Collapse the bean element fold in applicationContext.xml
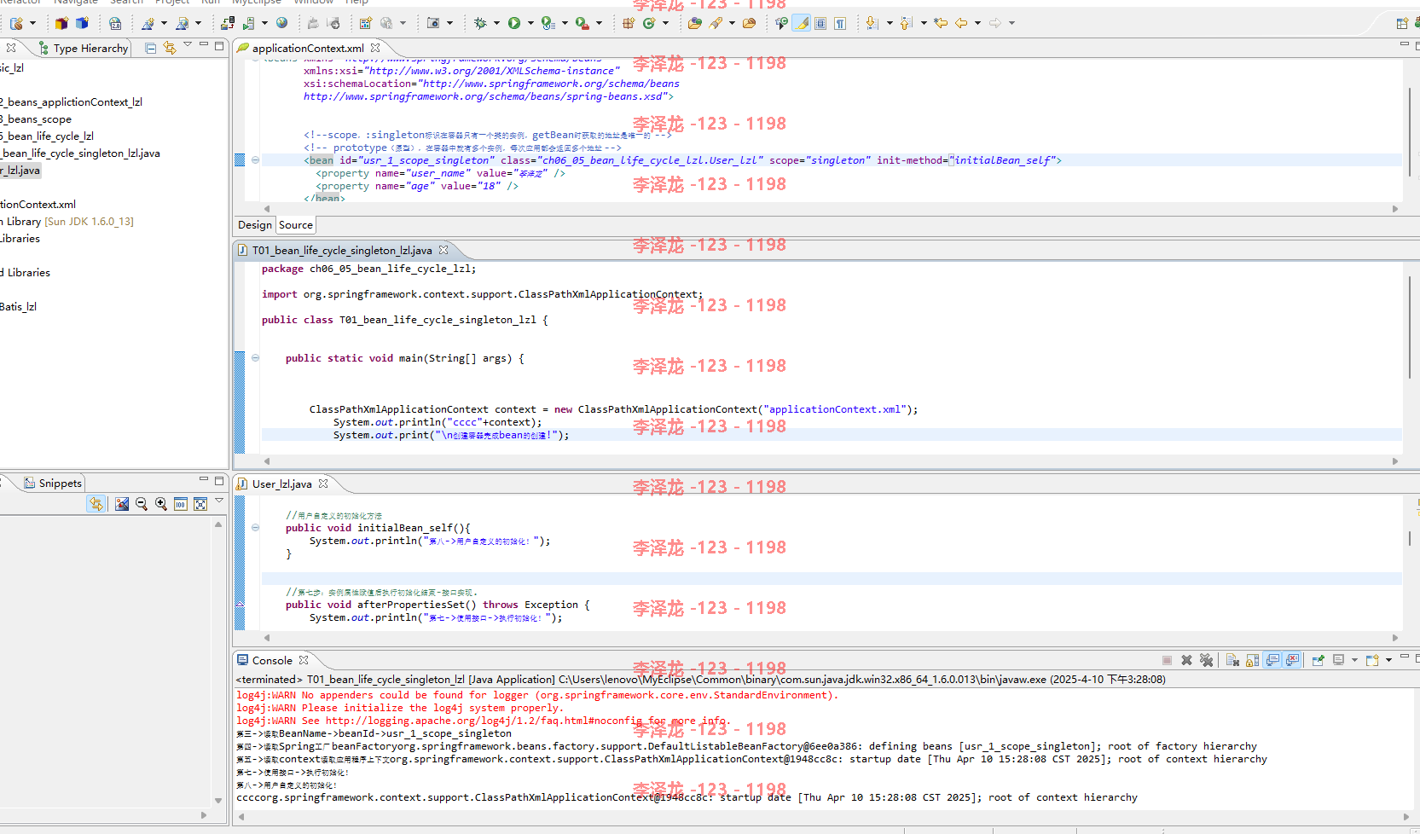The height and width of the screenshot is (834, 1420). (x=255, y=160)
